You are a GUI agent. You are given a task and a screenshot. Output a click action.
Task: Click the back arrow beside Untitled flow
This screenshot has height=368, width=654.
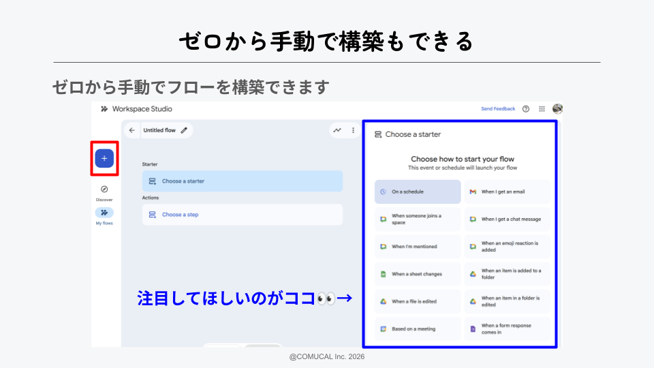pyautogui.click(x=131, y=130)
